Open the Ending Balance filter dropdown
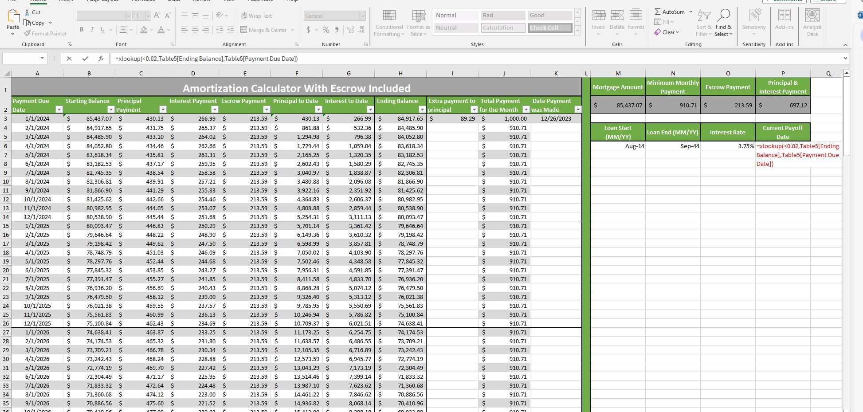Screen dimensions: 863x412 422,110
